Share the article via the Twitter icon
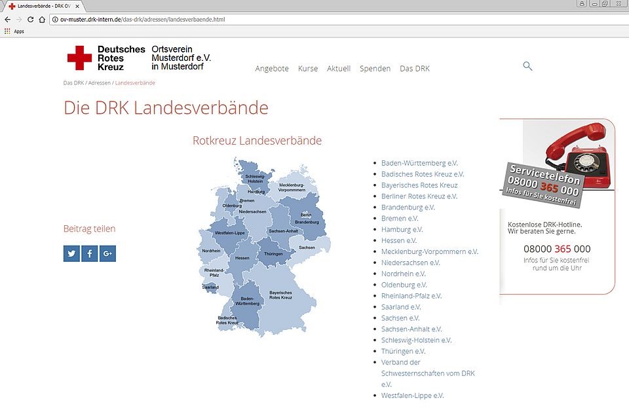 point(71,253)
